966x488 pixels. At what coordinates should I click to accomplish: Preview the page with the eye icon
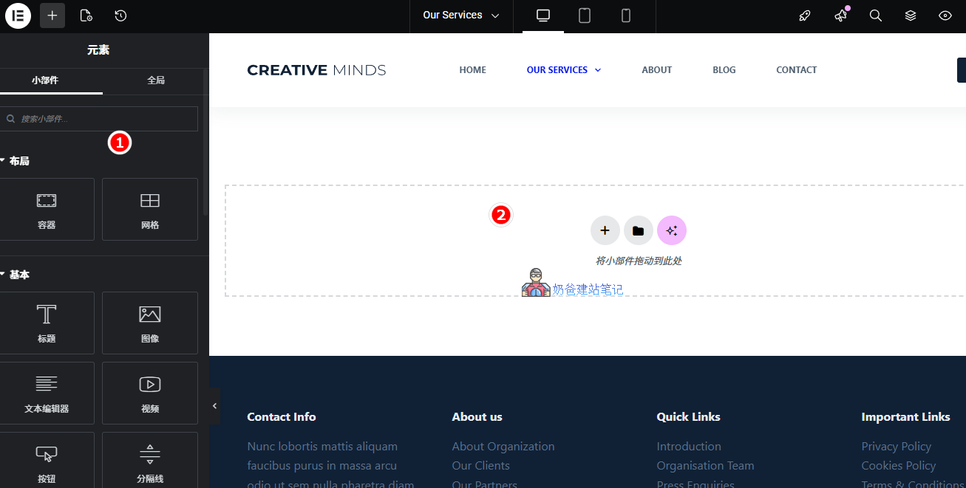[x=944, y=16]
